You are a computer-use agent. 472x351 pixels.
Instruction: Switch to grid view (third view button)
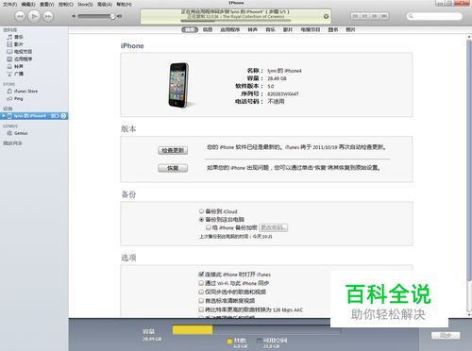click(375, 16)
